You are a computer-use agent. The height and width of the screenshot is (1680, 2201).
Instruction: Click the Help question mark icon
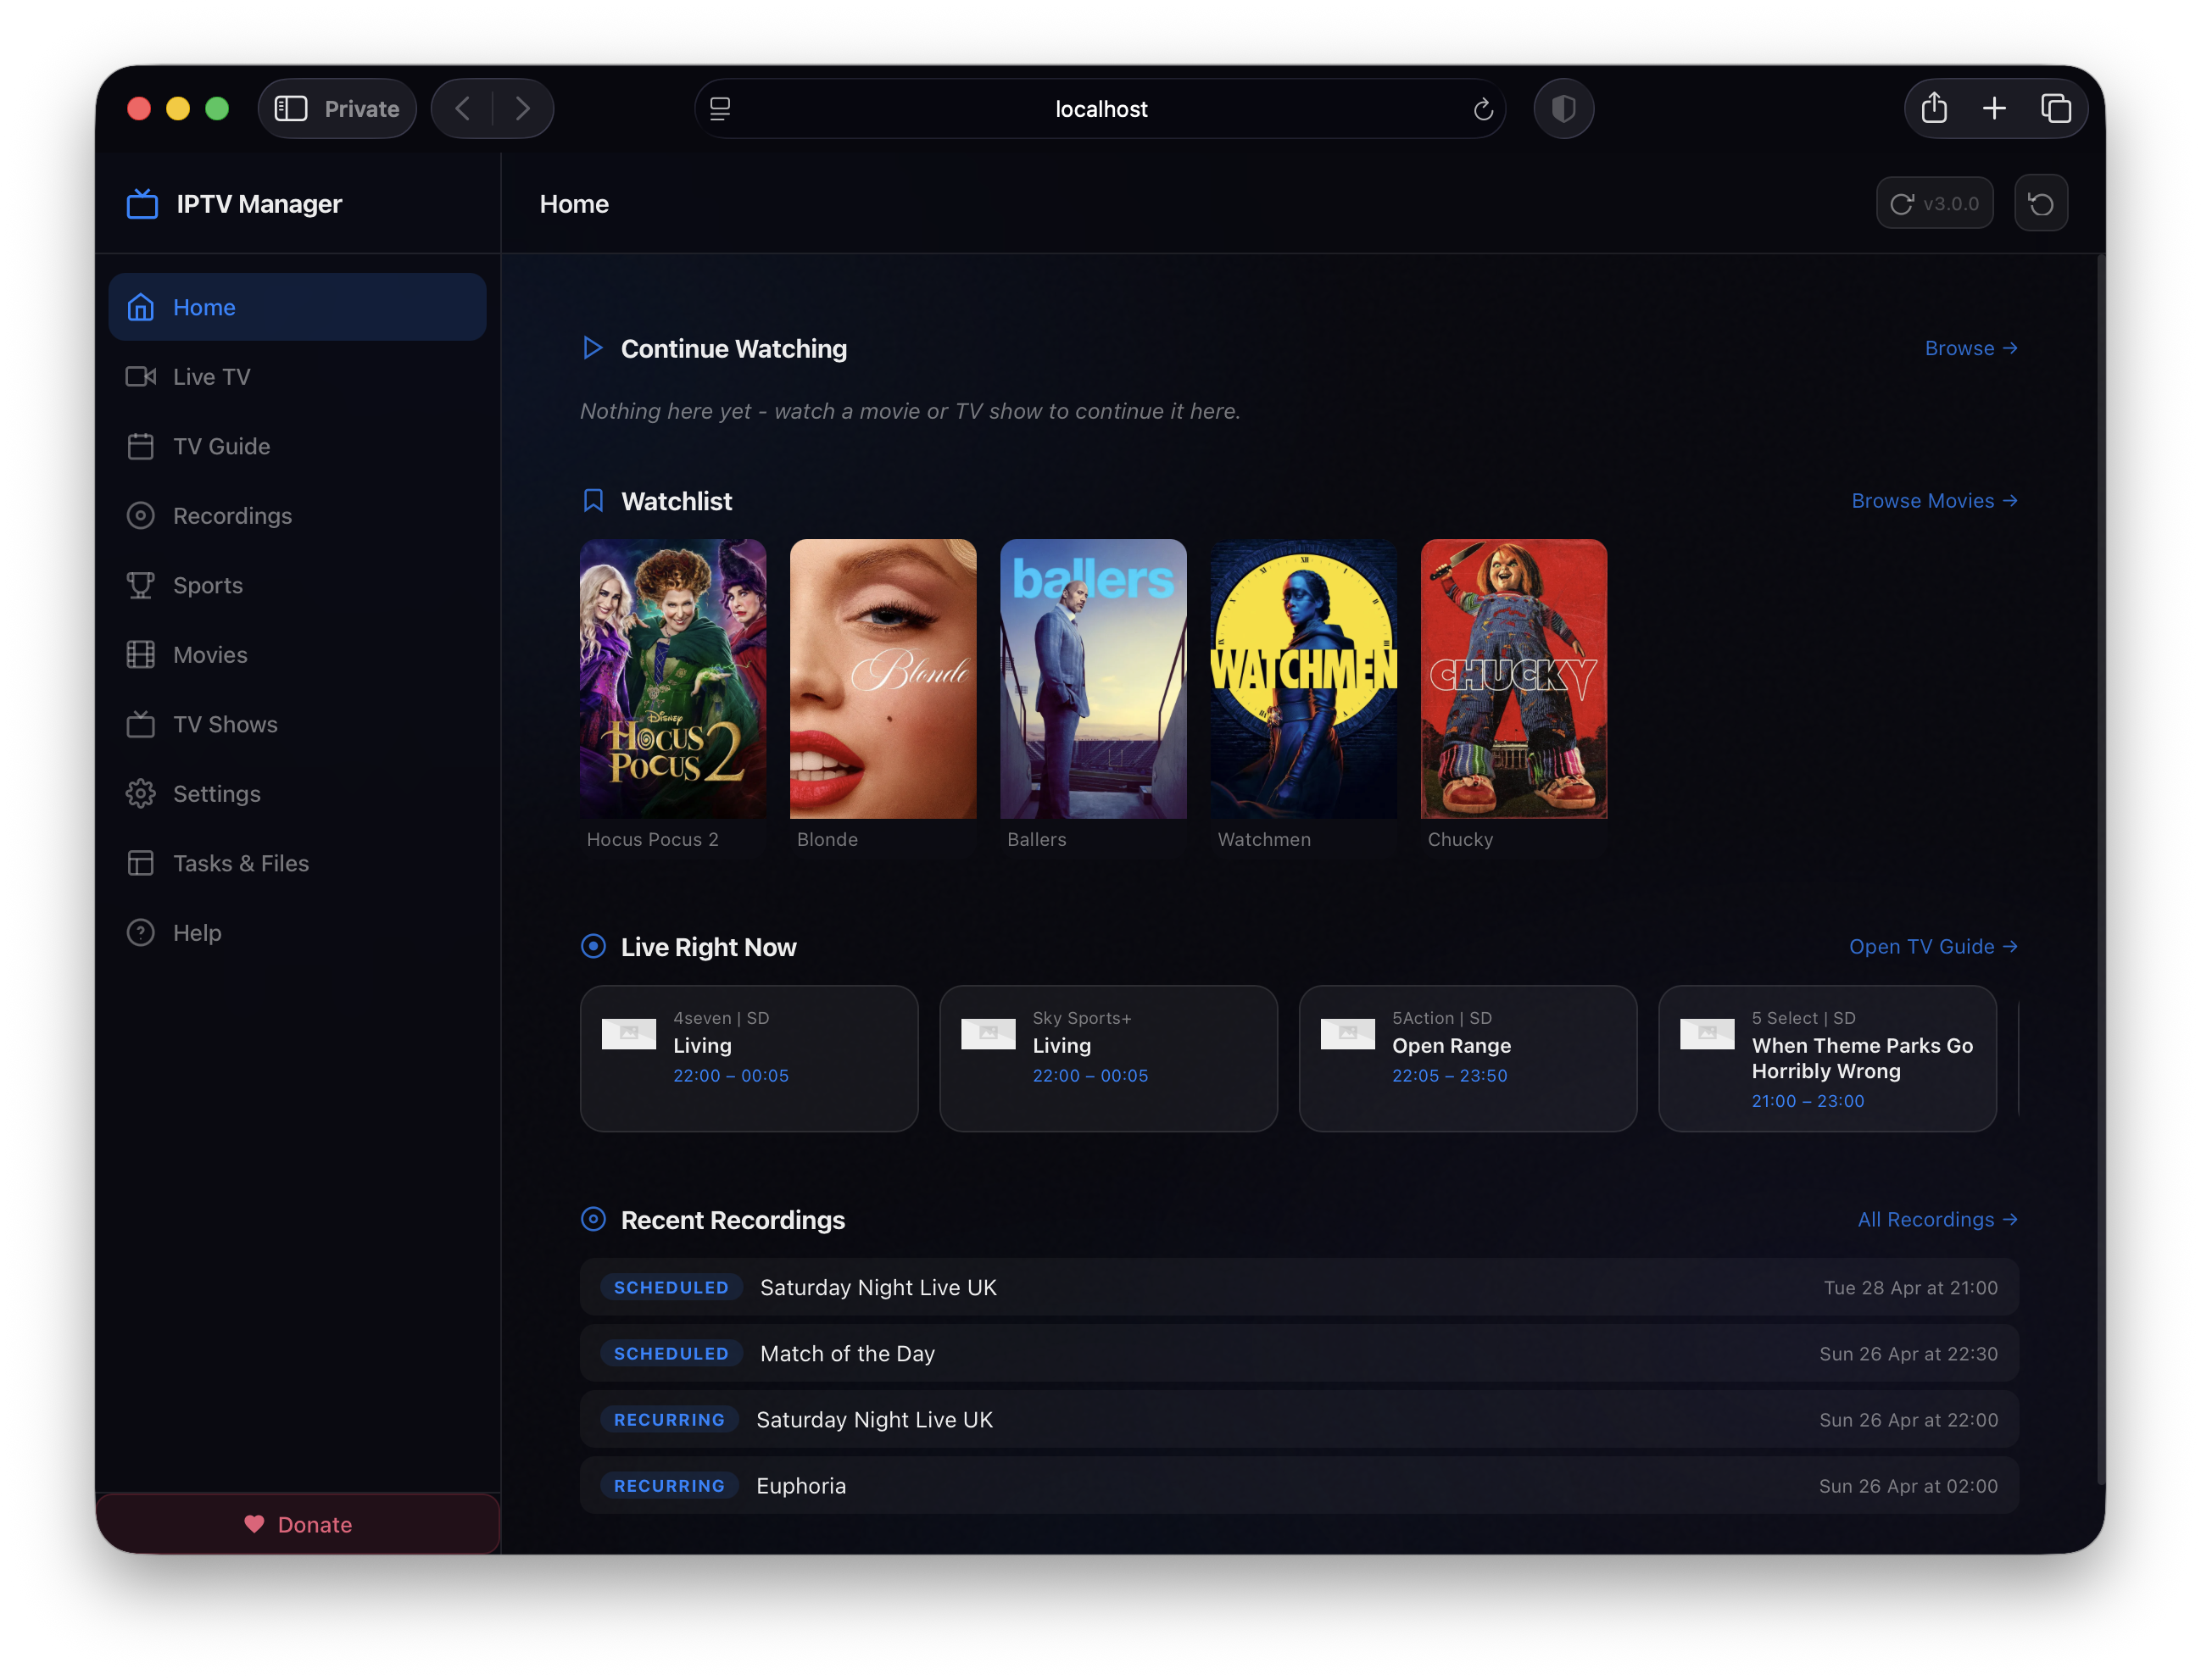point(141,933)
